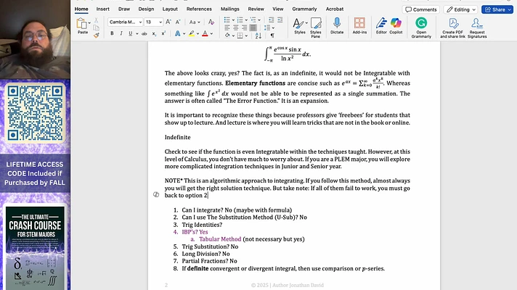
Task: Expand the numbered list options arrow
Action: click(x=246, y=20)
